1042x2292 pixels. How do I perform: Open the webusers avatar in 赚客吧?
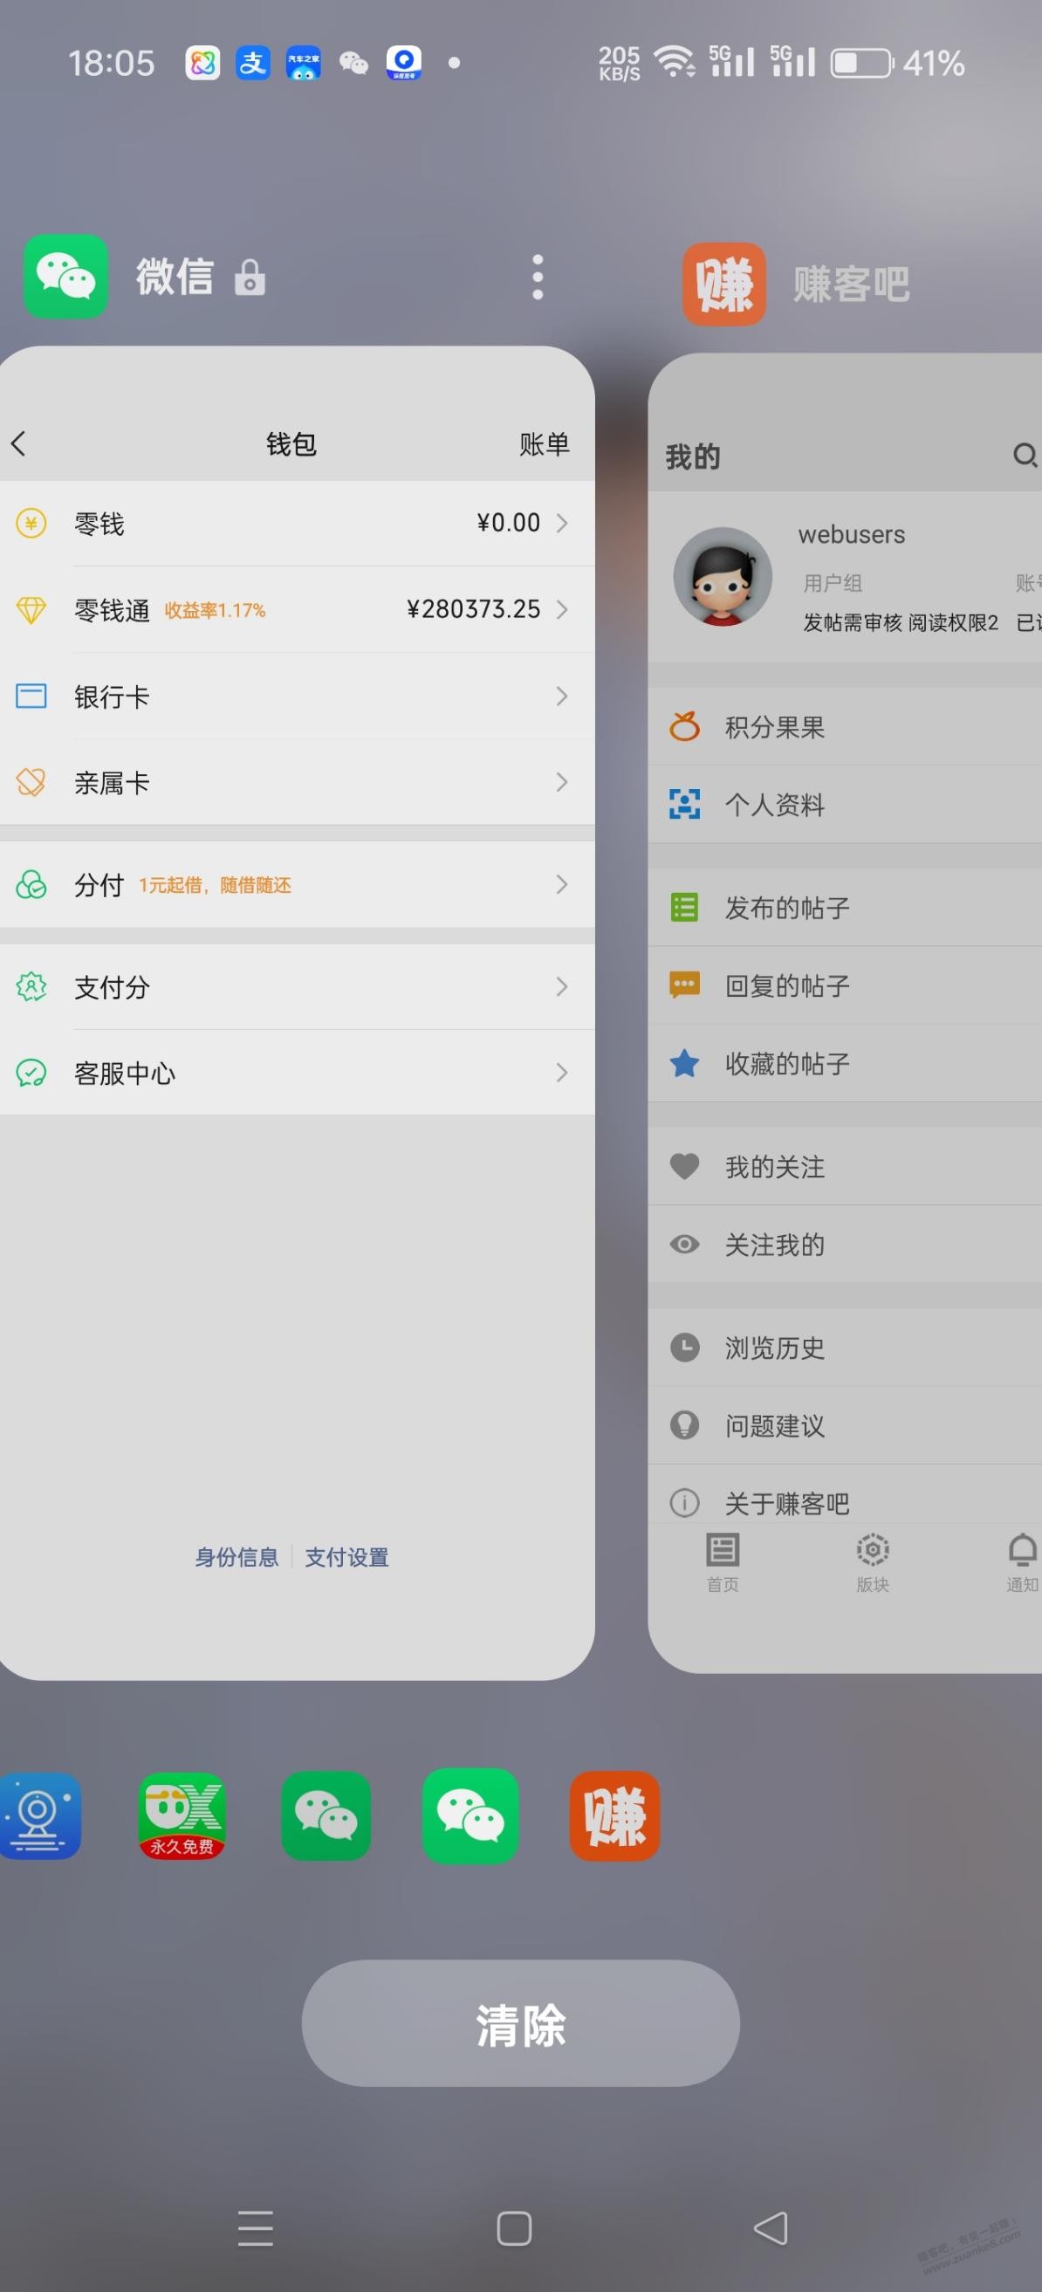pyautogui.click(x=723, y=577)
